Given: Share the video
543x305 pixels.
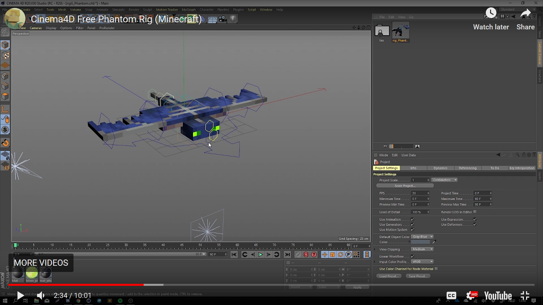Looking at the screenshot, I should (525, 19).
